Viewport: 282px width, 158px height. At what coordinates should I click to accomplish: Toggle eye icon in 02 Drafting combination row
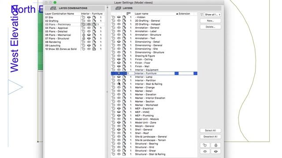pos(89,21)
